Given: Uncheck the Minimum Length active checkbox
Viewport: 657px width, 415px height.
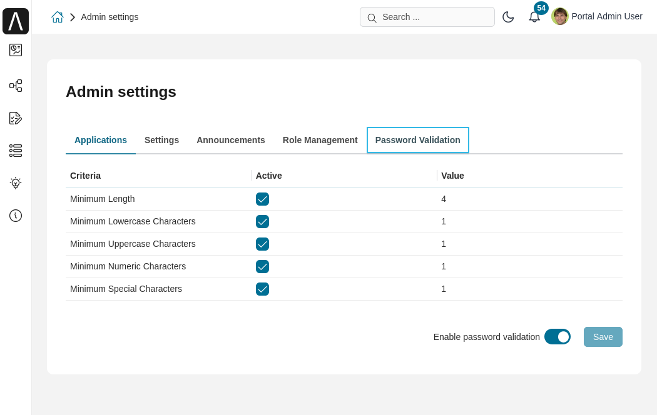Looking at the screenshot, I should 262,199.
